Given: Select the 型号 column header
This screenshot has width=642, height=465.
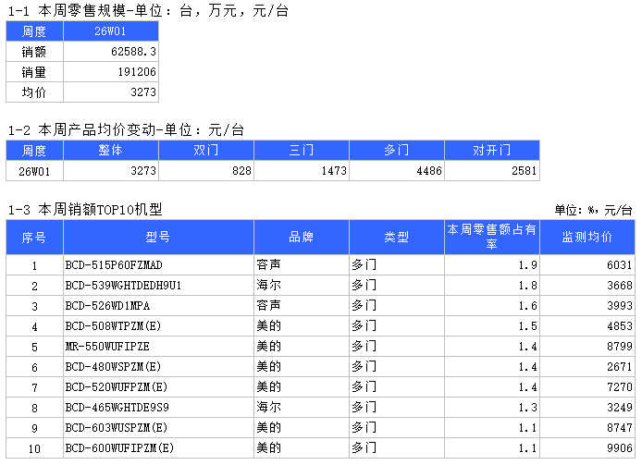Looking at the screenshot, I should 158,237.
